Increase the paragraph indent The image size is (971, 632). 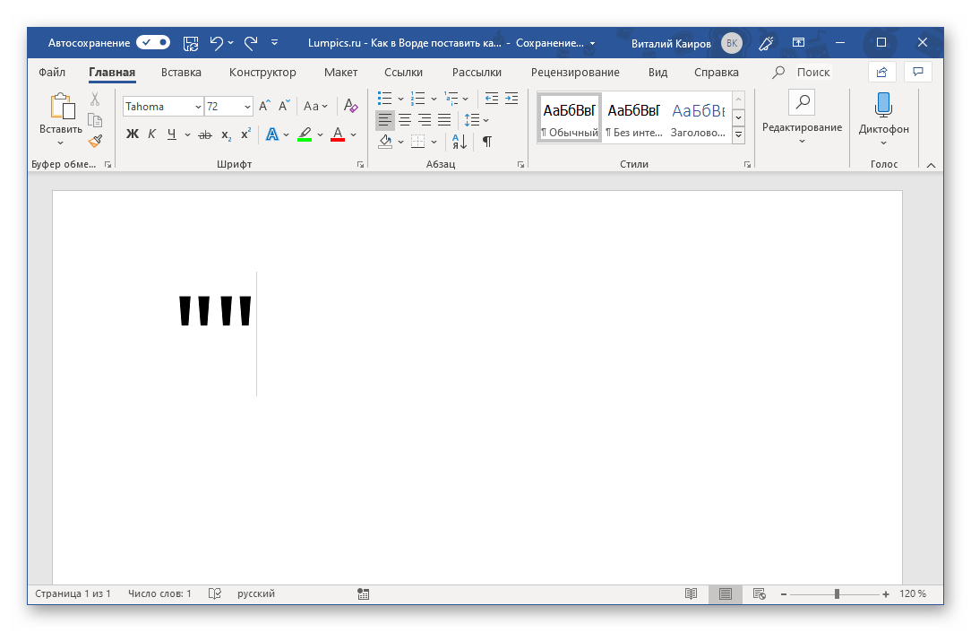pos(511,99)
